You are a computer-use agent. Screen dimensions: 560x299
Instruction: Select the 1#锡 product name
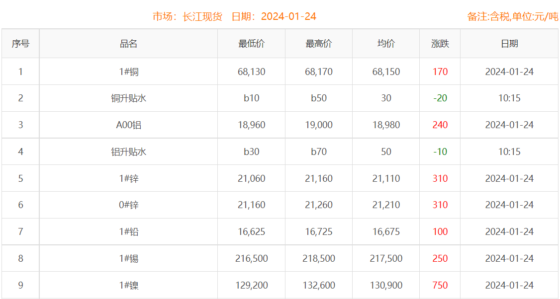(x=128, y=259)
